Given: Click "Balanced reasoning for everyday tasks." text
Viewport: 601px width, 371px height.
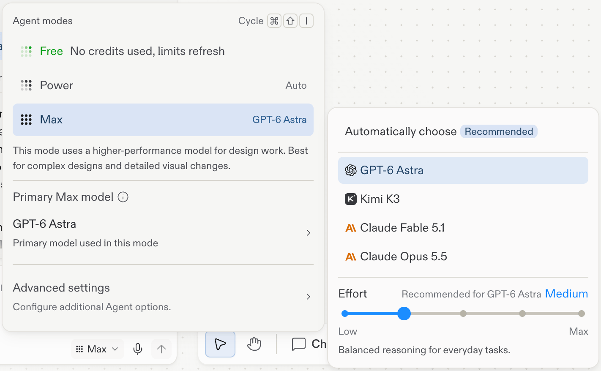Looking at the screenshot, I should coord(424,350).
